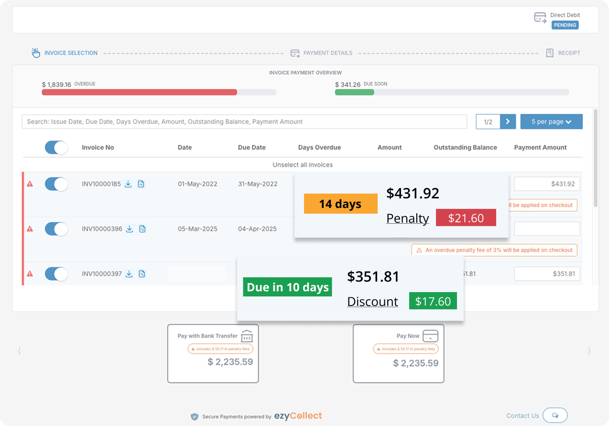
Task: Click the Amount column header
Action: click(390, 147)
